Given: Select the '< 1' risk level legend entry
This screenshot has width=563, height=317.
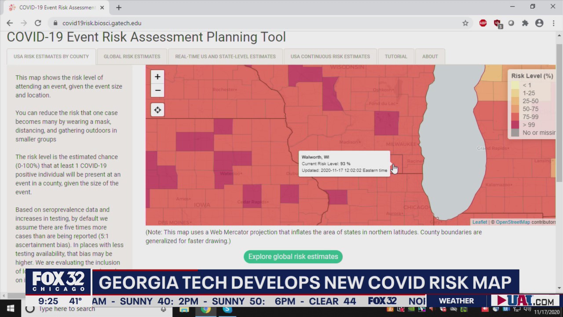Looking at the screenshot, I should 515,85.
